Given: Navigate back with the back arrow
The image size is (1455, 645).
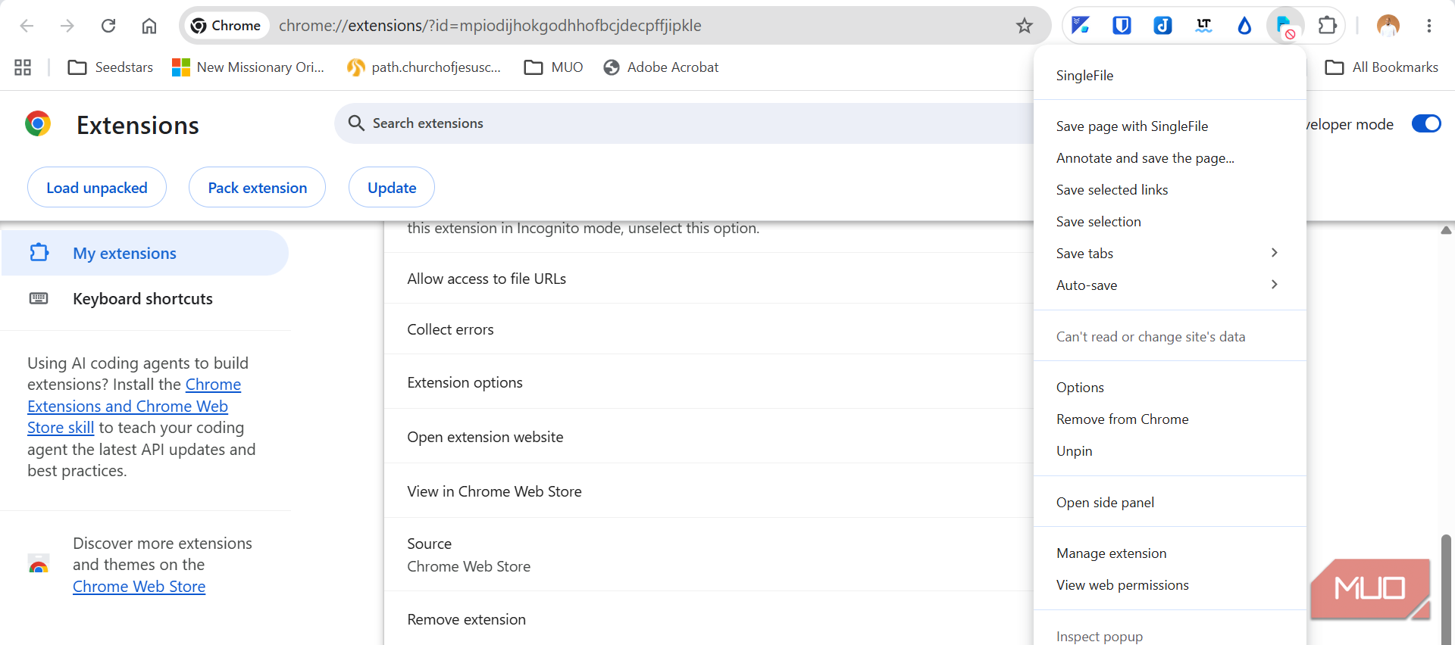Looking at the screenshot, I should [x=27, y=26].
